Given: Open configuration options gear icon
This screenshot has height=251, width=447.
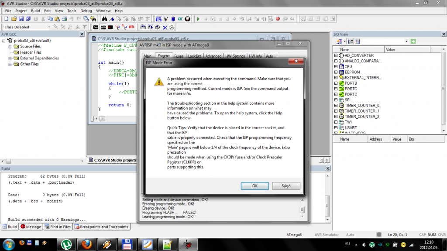Looking at the screenshot, I should tap(172, 28).
